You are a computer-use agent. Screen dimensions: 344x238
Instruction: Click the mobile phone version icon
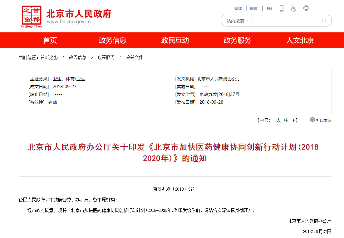pyautogui.click(x=281, y=8)
